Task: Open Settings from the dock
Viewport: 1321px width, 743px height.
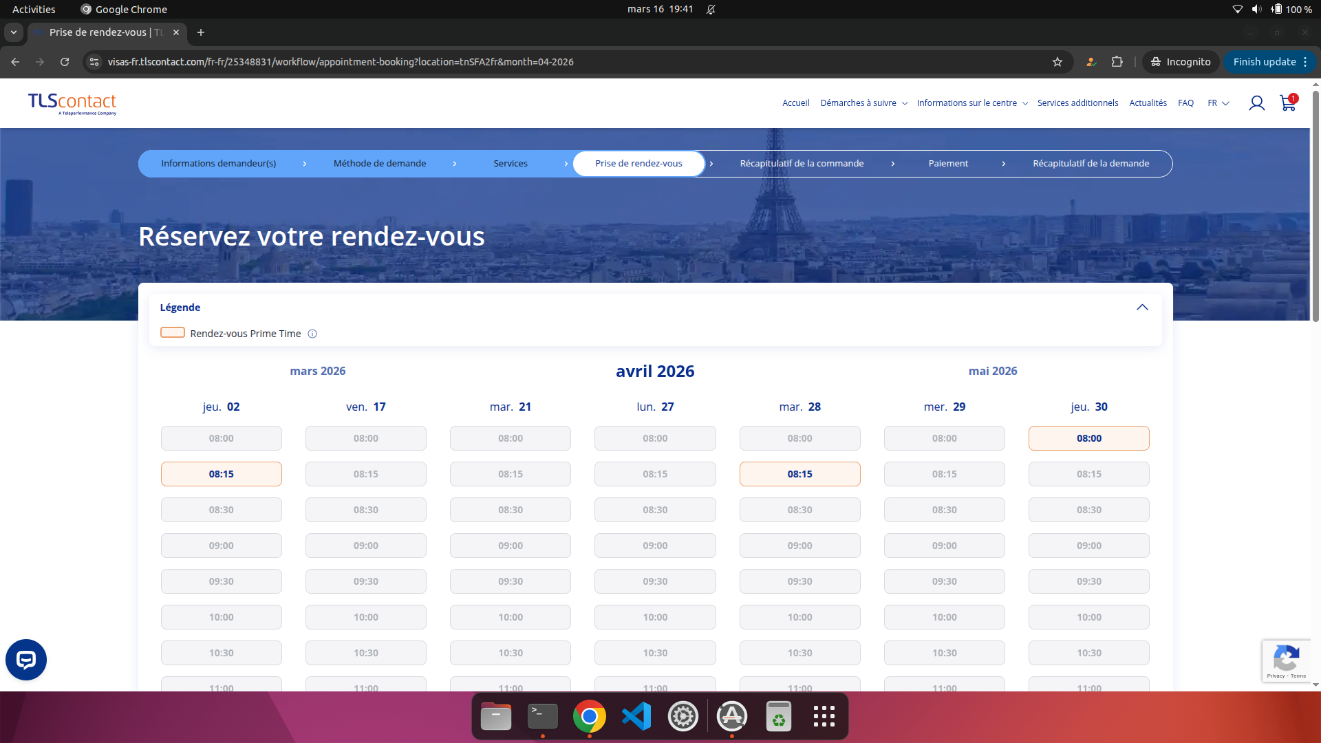Action: coord(683,716)
